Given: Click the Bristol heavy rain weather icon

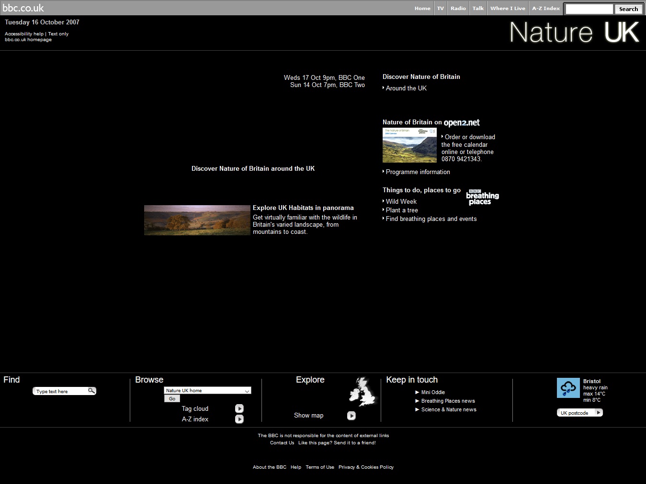Looking at the screenshot, I should click(568, 388).
